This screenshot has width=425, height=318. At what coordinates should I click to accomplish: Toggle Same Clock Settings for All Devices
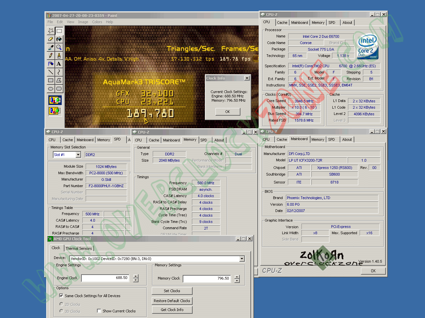(61, 295)
